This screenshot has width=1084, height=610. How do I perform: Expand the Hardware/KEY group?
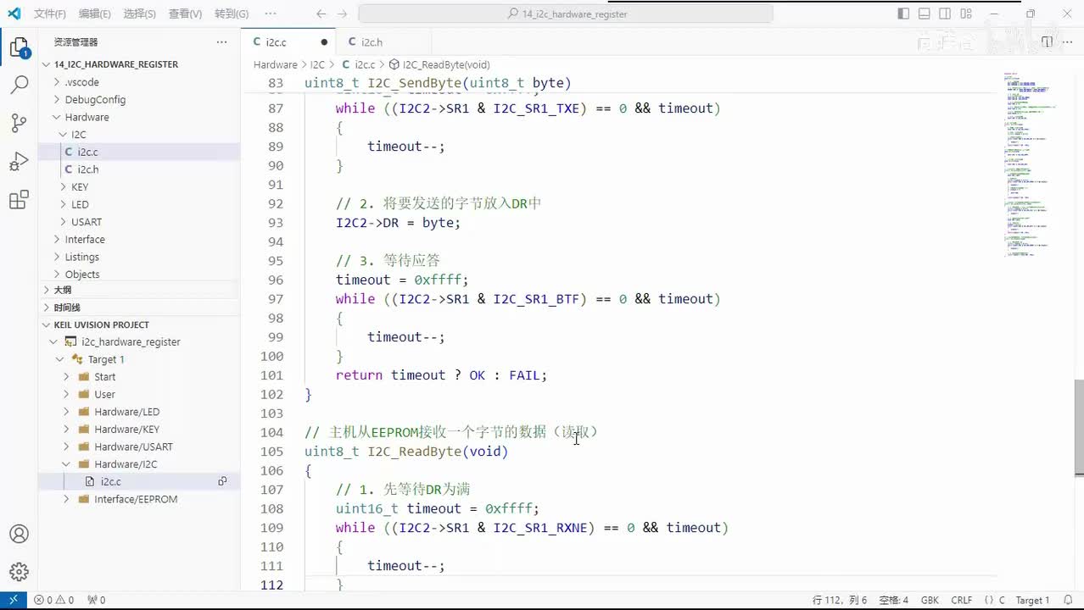point(126,430)
